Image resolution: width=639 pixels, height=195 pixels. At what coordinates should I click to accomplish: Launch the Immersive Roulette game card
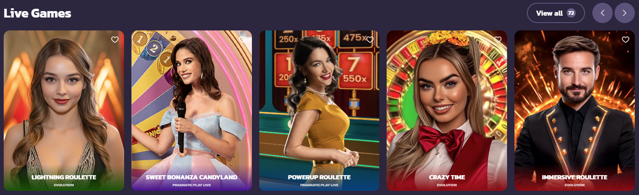point(574,111)
